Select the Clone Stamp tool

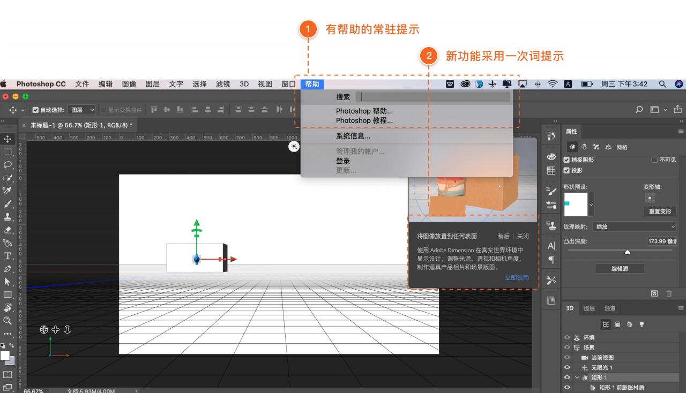8,217
